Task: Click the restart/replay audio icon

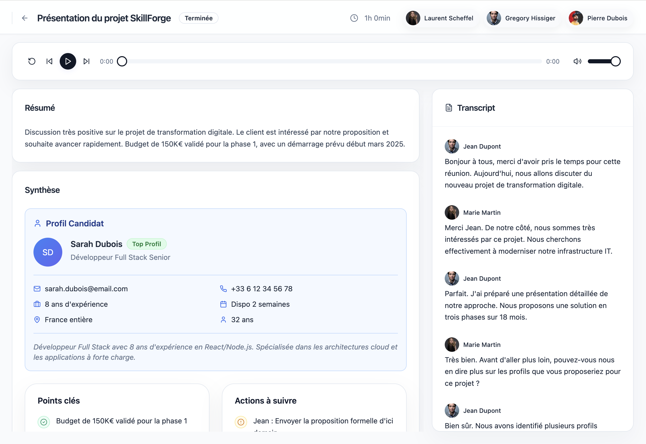Action: click(x=32, y=61)
